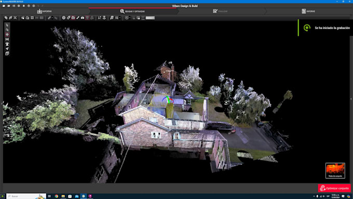Select the highlighted pan/move tool in side toolbar
Viewport: 353px width, 199px height.
(7, 34)
